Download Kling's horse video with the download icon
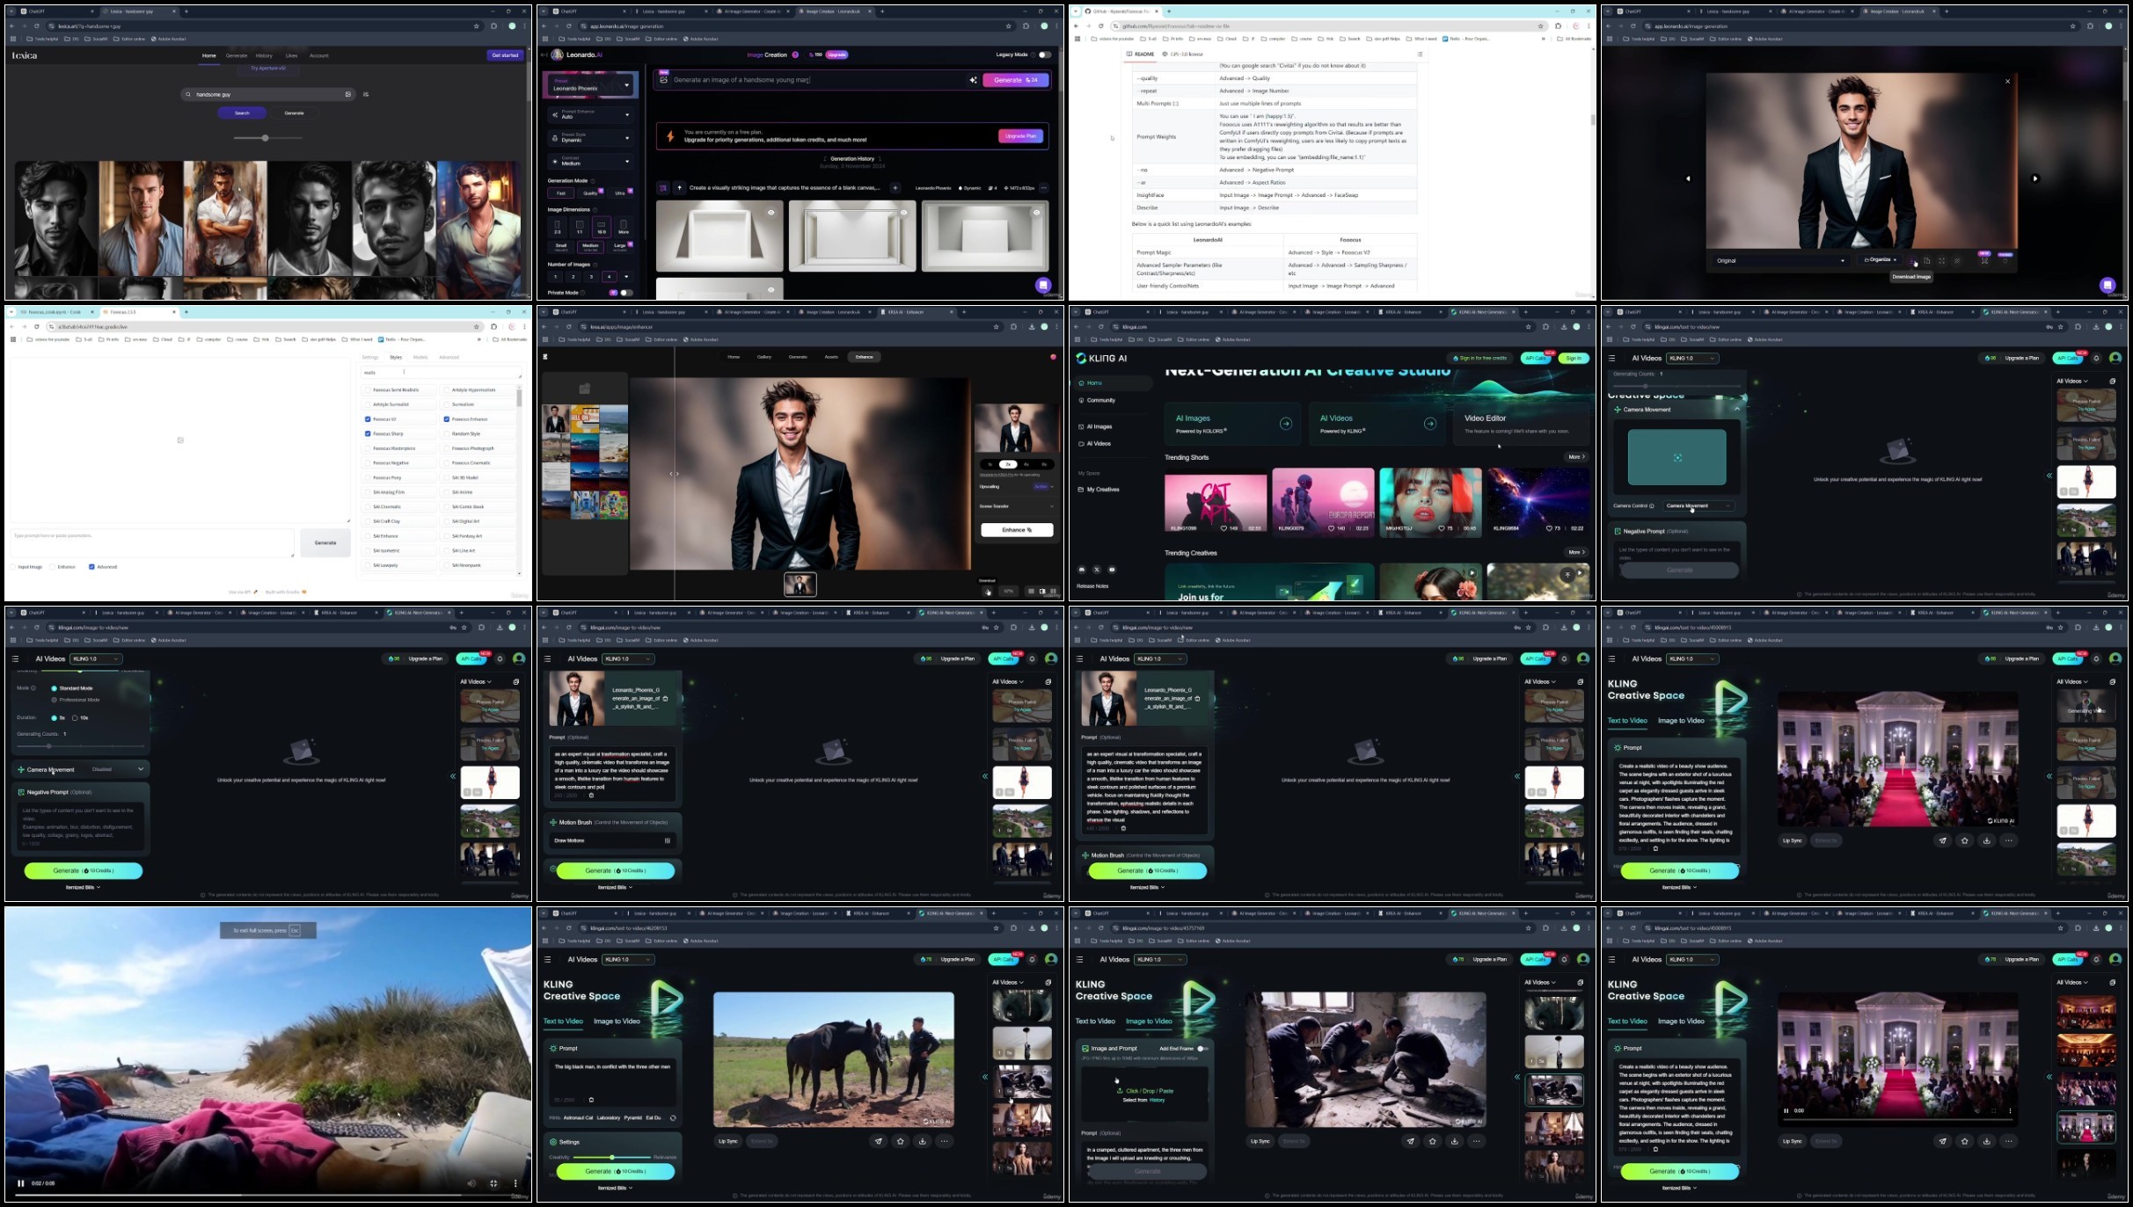The height and width of the screenshot is (1207, 2133). (x=923, y=1141)
